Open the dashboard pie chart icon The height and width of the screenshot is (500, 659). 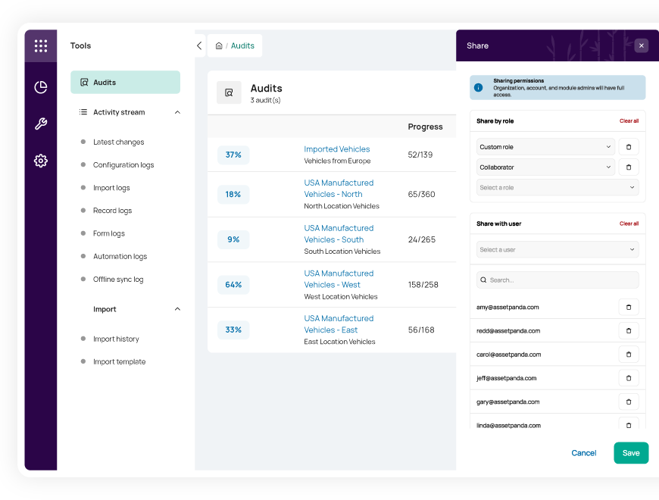point(41,87)
